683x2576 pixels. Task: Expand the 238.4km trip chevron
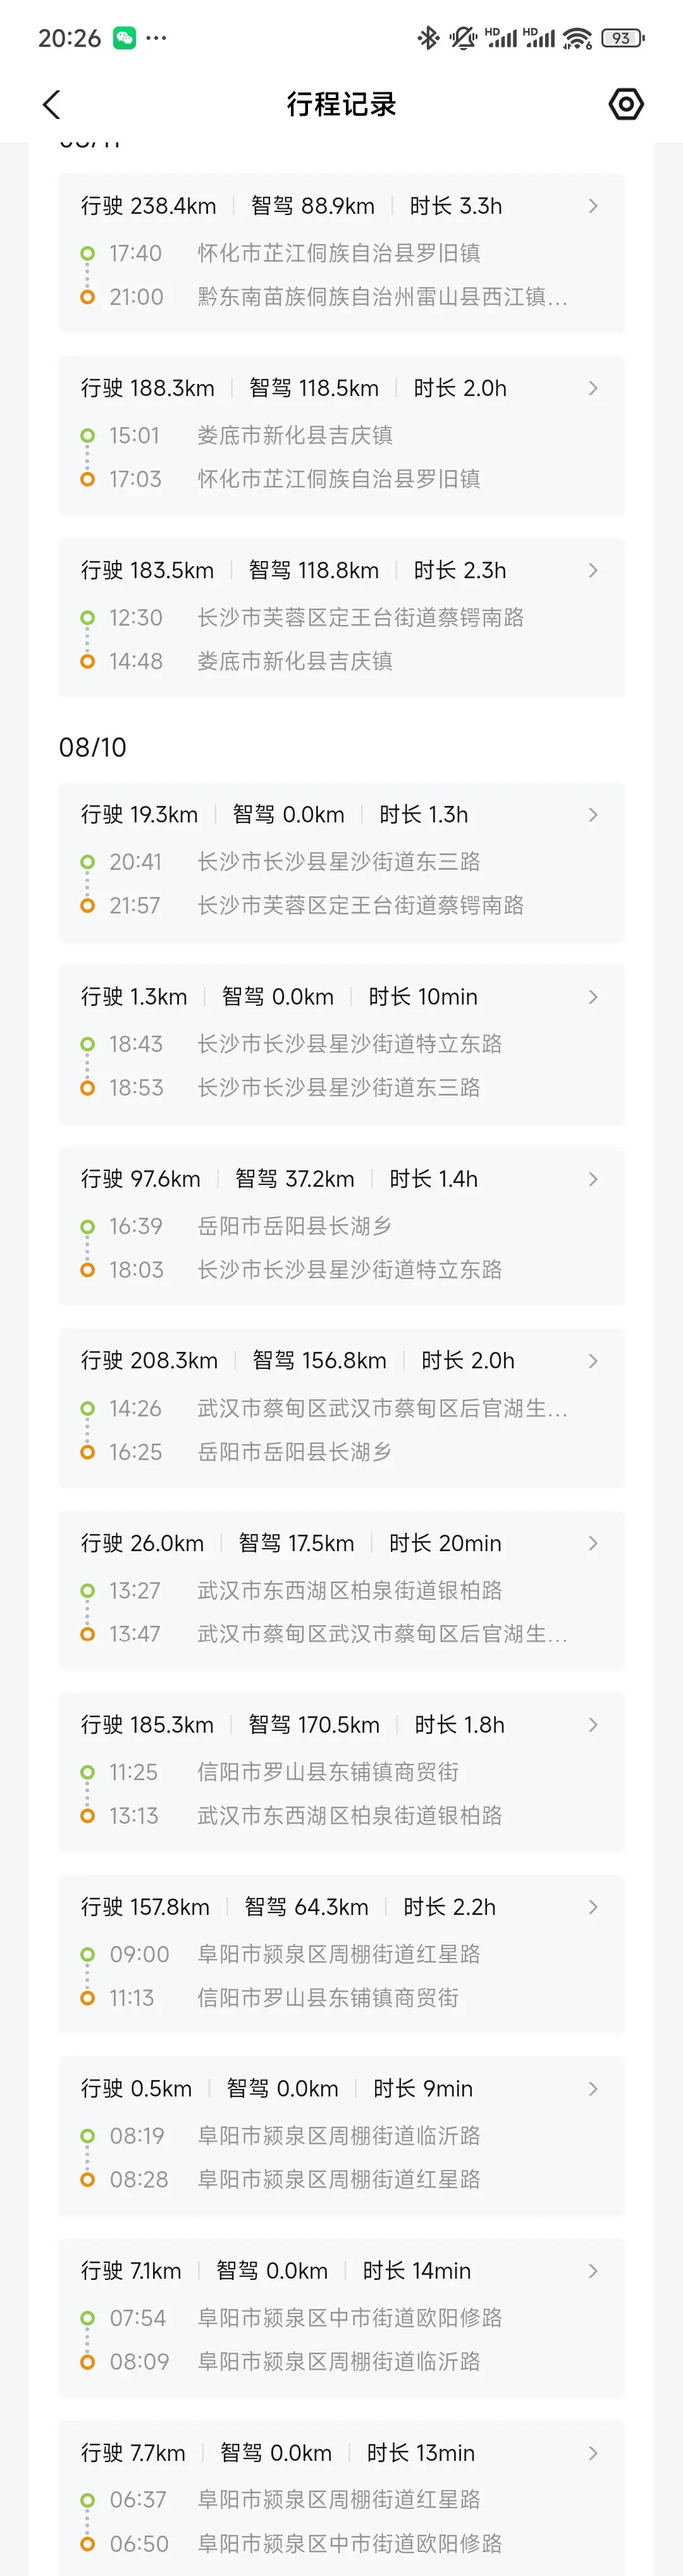coord(593,206)
